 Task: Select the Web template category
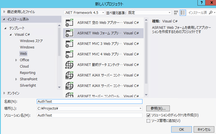(24, 54)
